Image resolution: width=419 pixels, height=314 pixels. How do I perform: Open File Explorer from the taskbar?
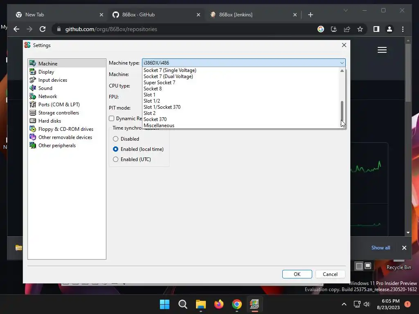coord(200,304)
